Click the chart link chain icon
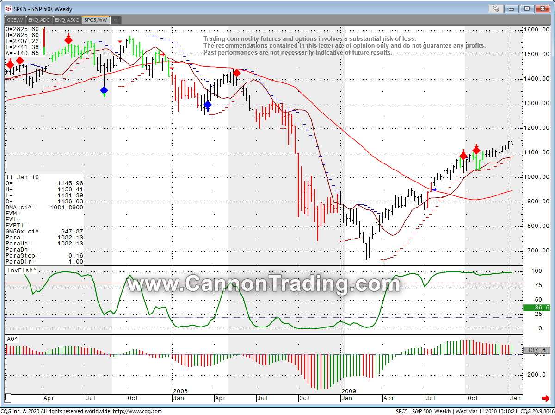 (496, 8)
